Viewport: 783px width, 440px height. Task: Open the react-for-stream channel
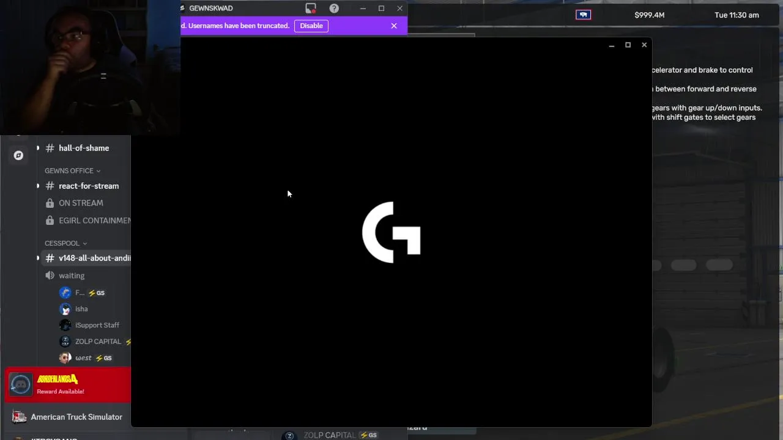coord(89,186)
